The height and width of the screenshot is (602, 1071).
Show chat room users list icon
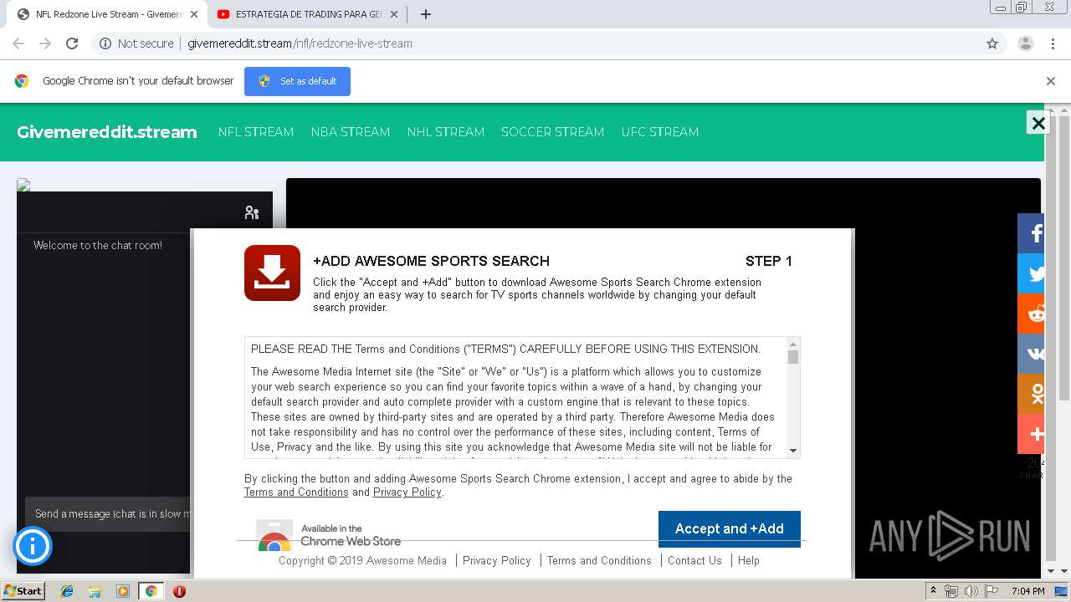coord(252,212)
